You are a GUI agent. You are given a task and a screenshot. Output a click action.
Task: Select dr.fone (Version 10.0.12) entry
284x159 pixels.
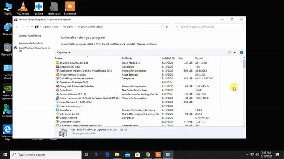point(73,94)
